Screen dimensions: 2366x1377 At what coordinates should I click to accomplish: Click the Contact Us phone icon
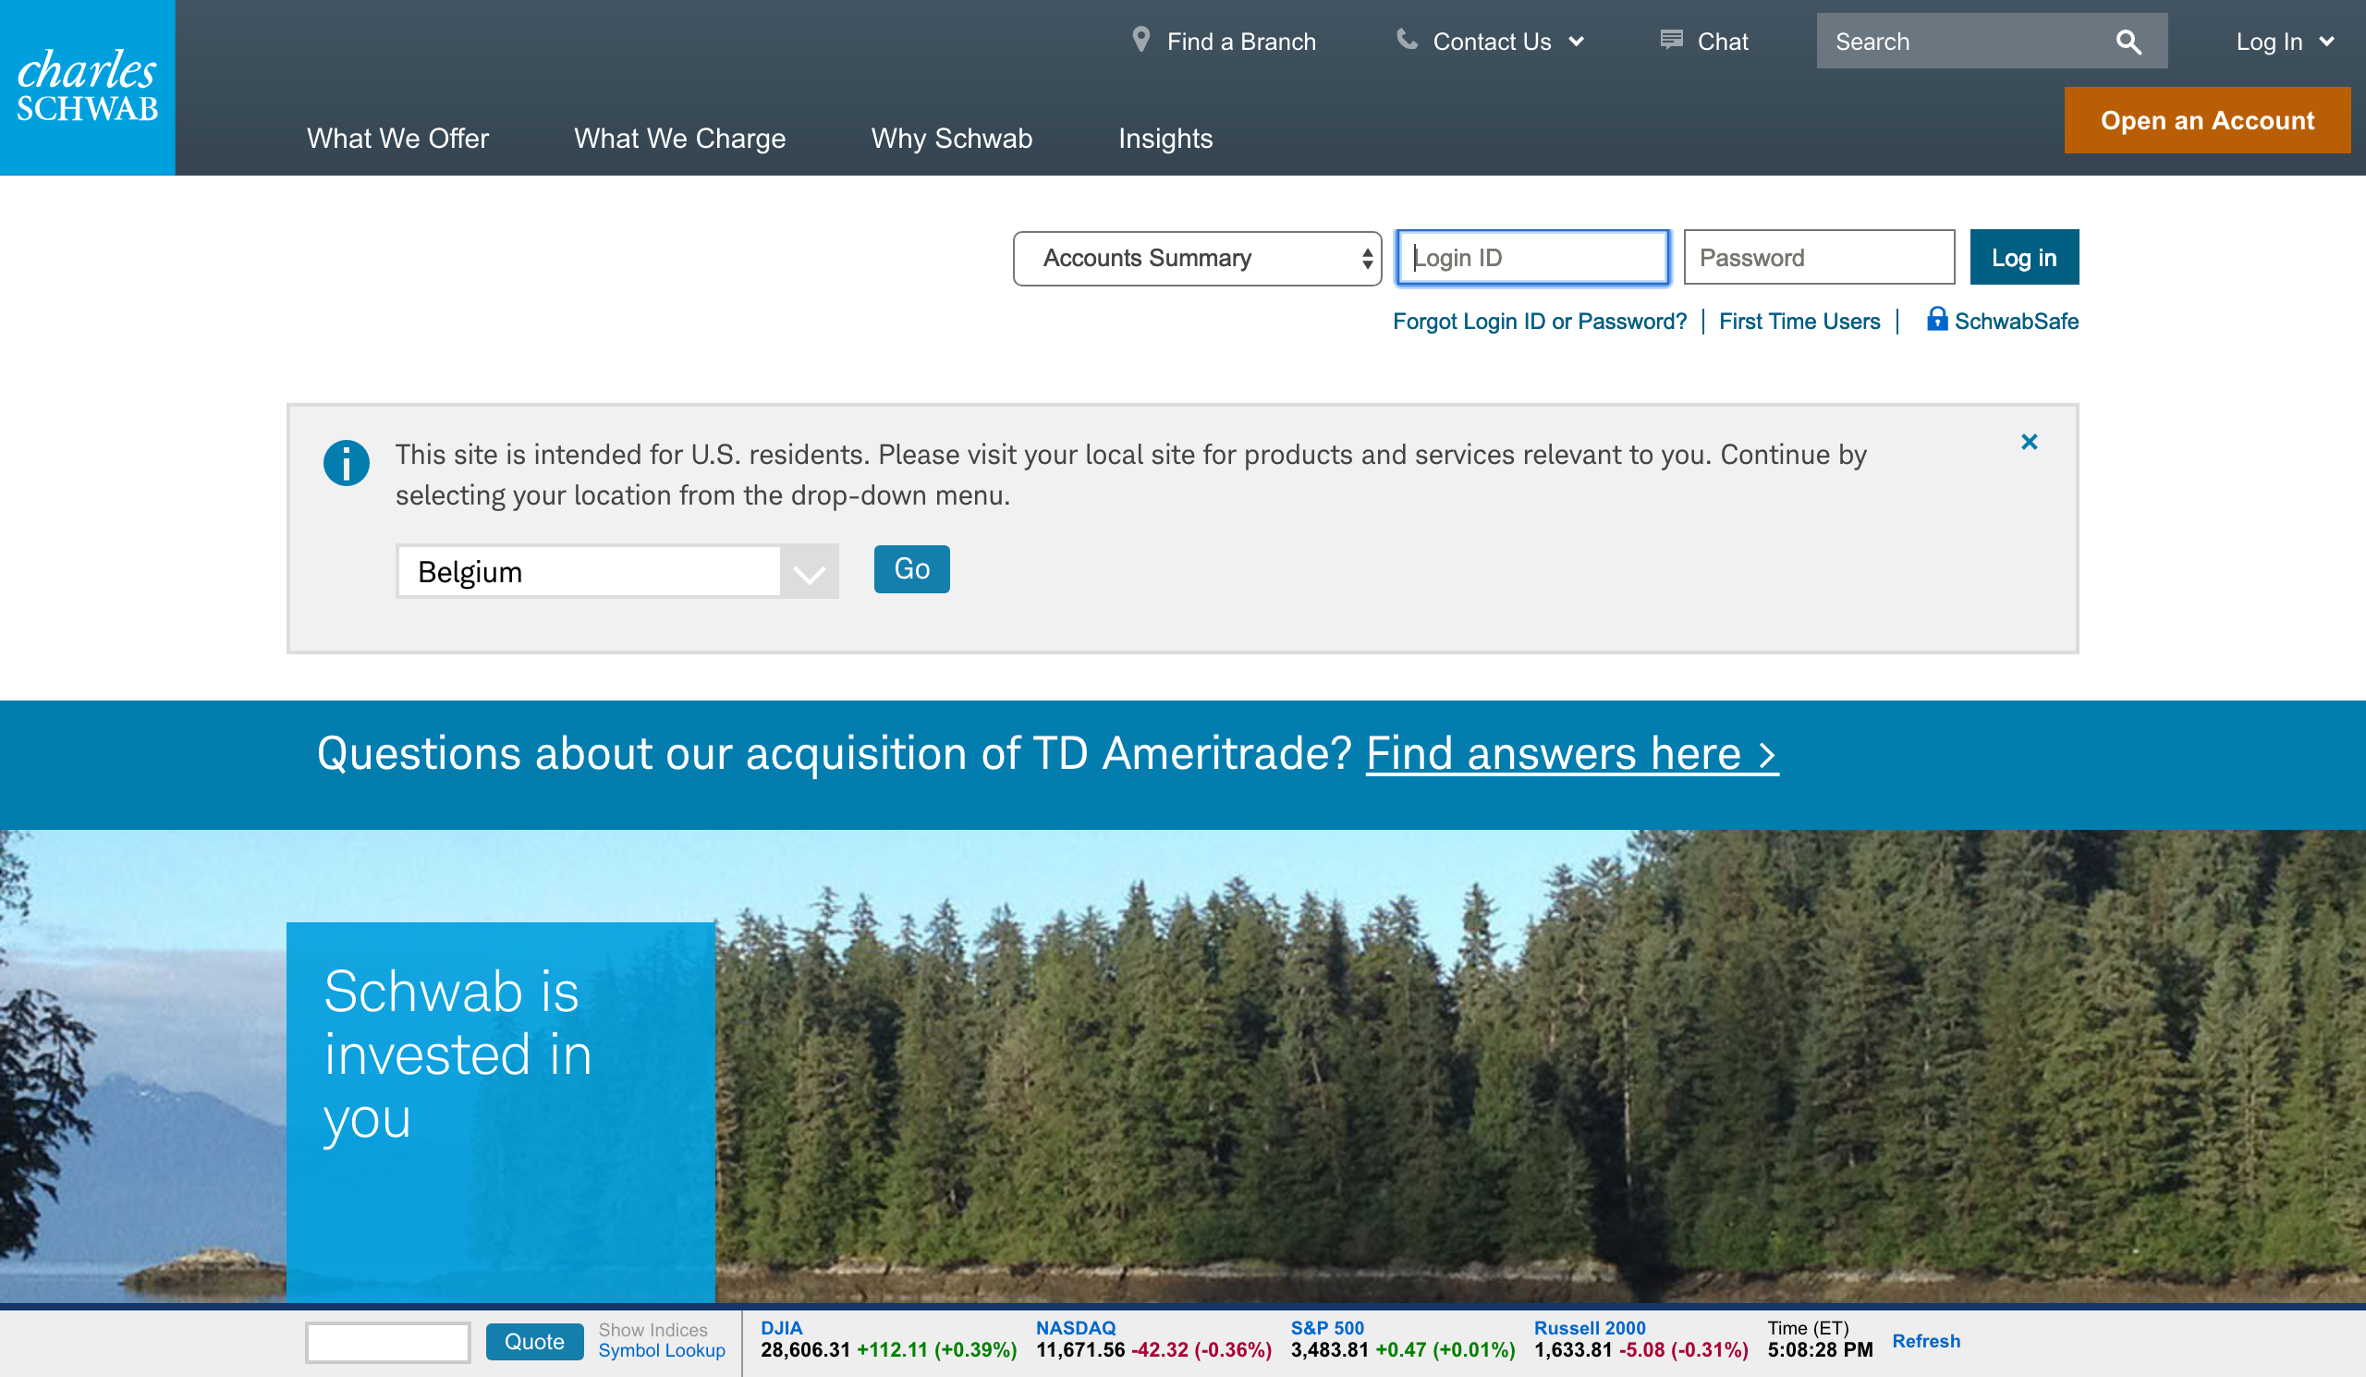tap(1407, 40)
